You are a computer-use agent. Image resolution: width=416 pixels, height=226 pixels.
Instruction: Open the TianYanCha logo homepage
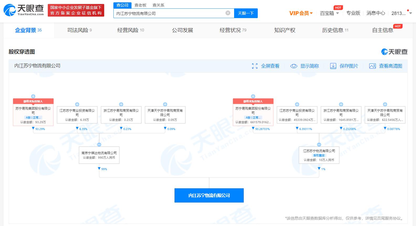pos(24,10)
